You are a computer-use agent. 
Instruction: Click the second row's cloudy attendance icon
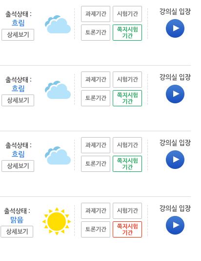(x=58, y=90)
